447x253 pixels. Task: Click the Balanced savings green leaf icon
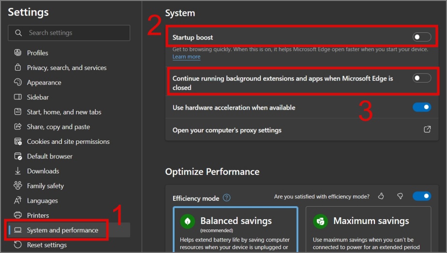click(188, 221)
